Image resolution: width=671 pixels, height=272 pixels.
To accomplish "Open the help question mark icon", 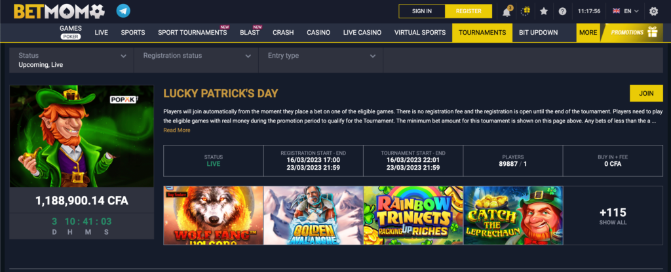I will pos(562,11).
